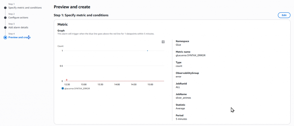294x126 pixels.
Task: Select the active Step 4 circle indicator
Action: pyautogui.click(x=5, y=38)
